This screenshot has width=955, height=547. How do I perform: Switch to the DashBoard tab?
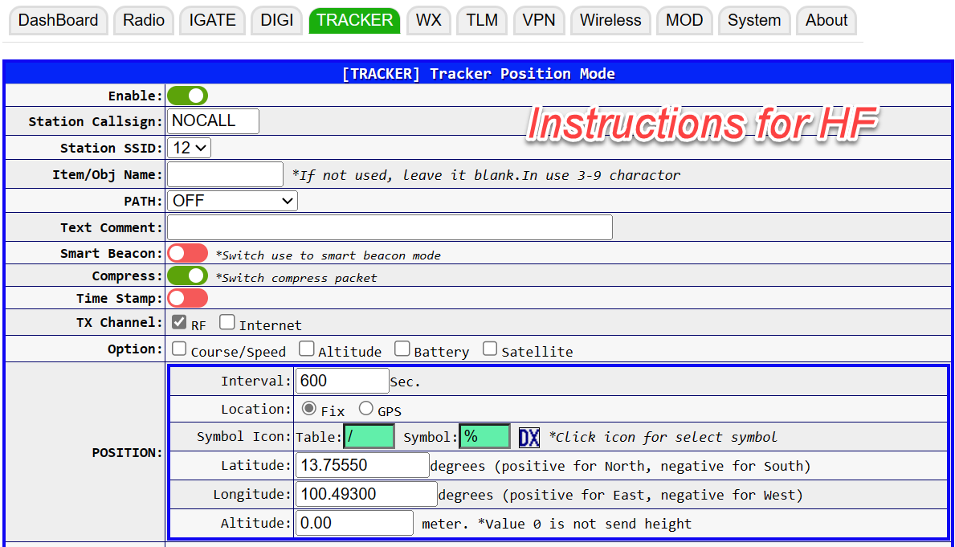(x=58, y=21)
